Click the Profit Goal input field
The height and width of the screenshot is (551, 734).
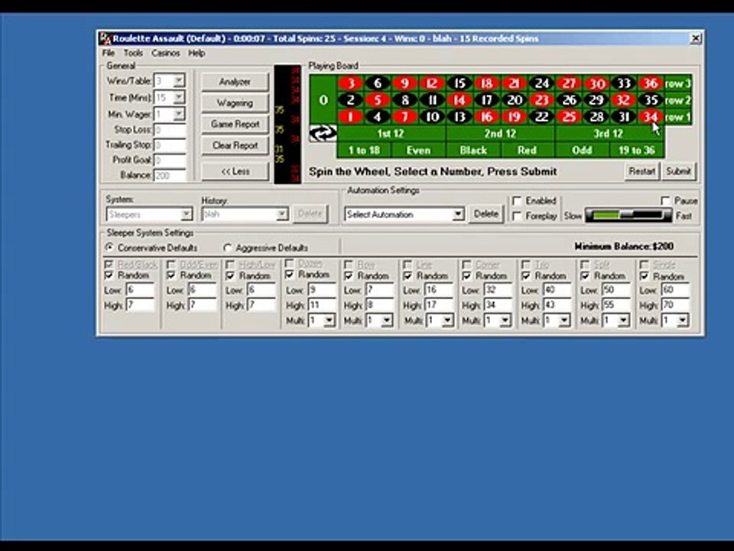pos(170,160)
